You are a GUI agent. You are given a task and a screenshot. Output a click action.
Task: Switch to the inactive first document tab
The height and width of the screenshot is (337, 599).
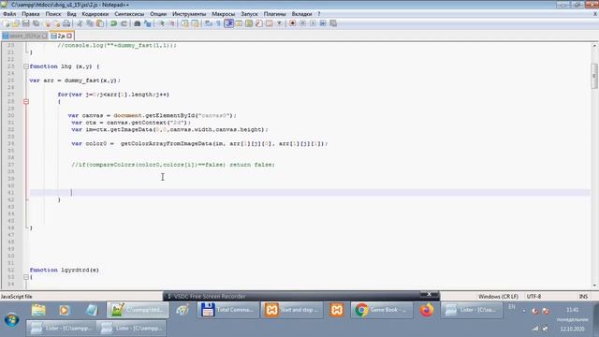25,36
